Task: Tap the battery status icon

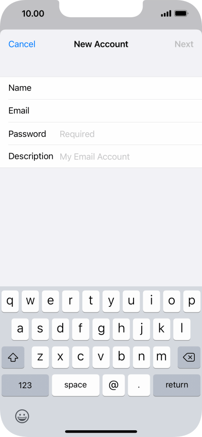Action: [181, 13]
